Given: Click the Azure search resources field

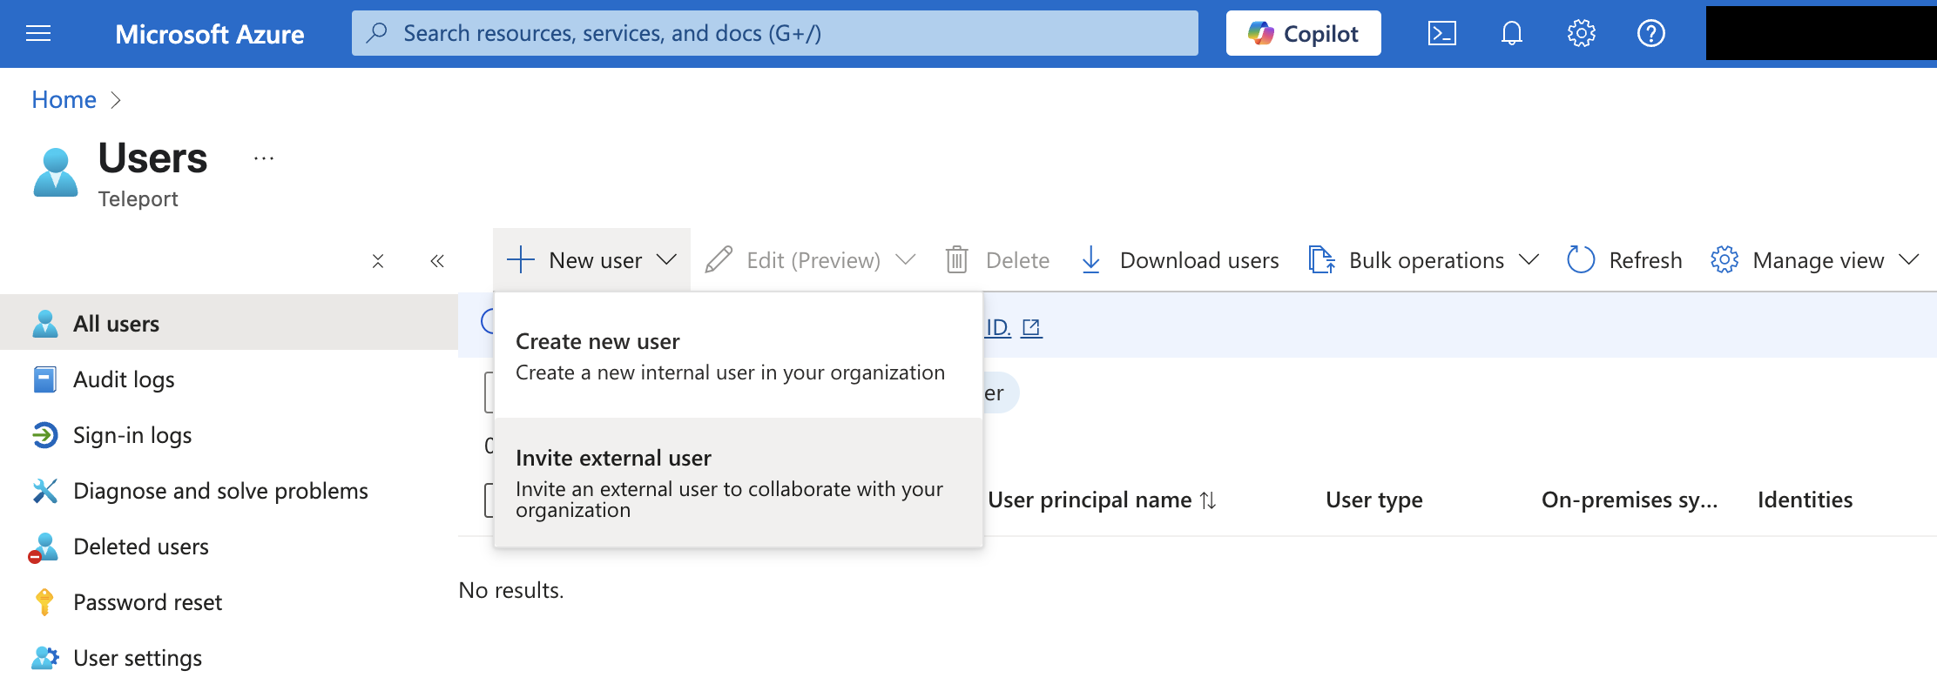Looking at the screenshot, I should 774,34.
